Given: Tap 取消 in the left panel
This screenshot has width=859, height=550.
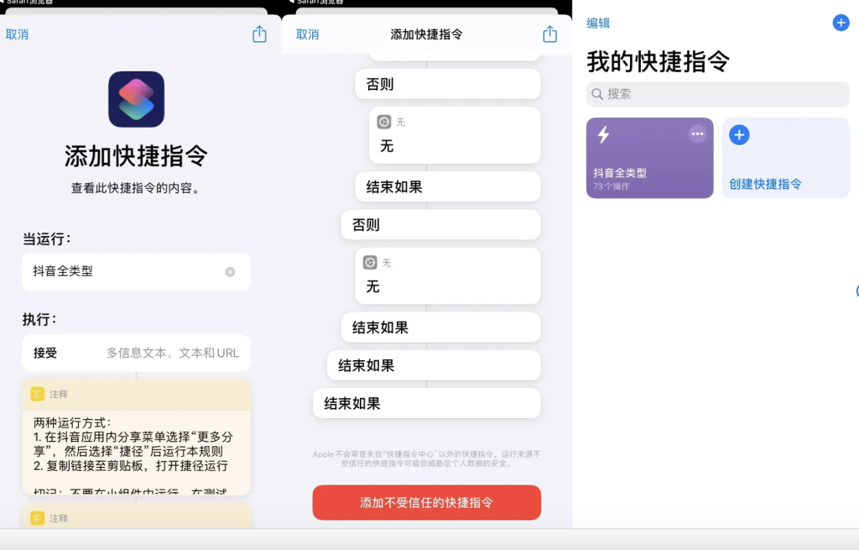Looking at the screenshot, I should [17, 34].
